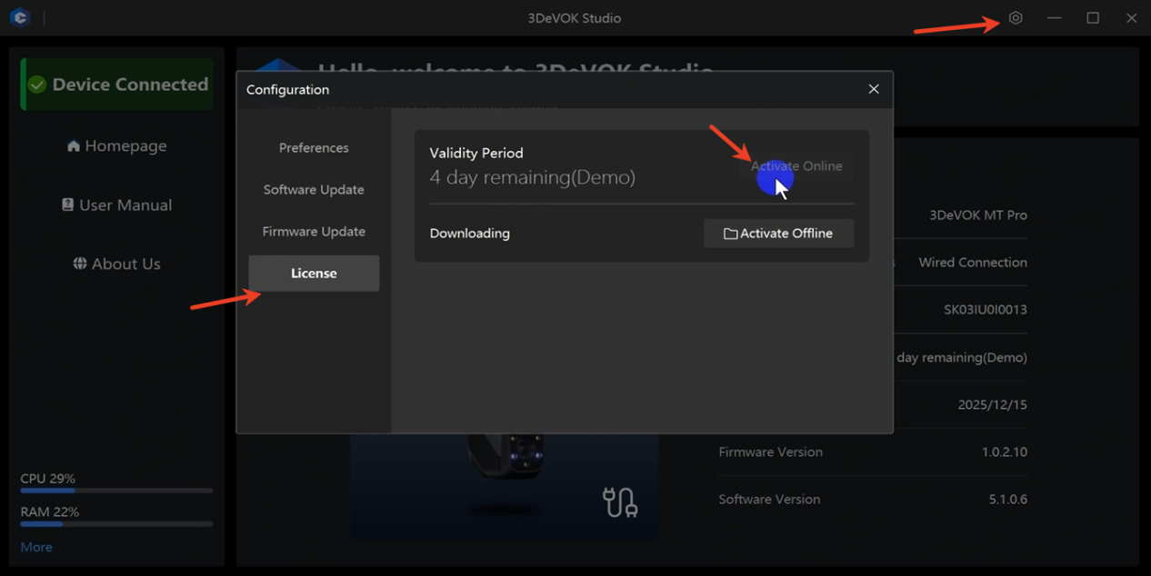Switch to Firmware Update section
Screen dimensions: 1151x576
[x=314, y=231]
